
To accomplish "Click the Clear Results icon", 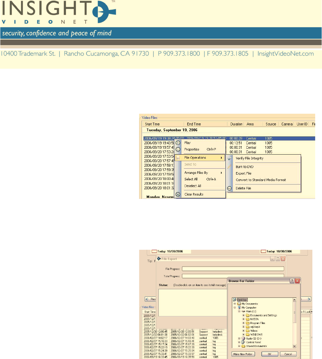I will 178,194.
